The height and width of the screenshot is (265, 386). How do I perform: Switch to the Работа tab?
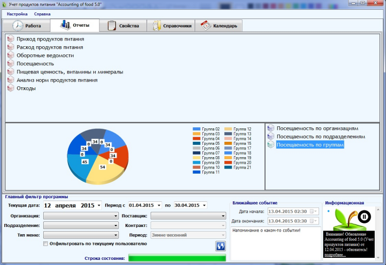point(27,26)
